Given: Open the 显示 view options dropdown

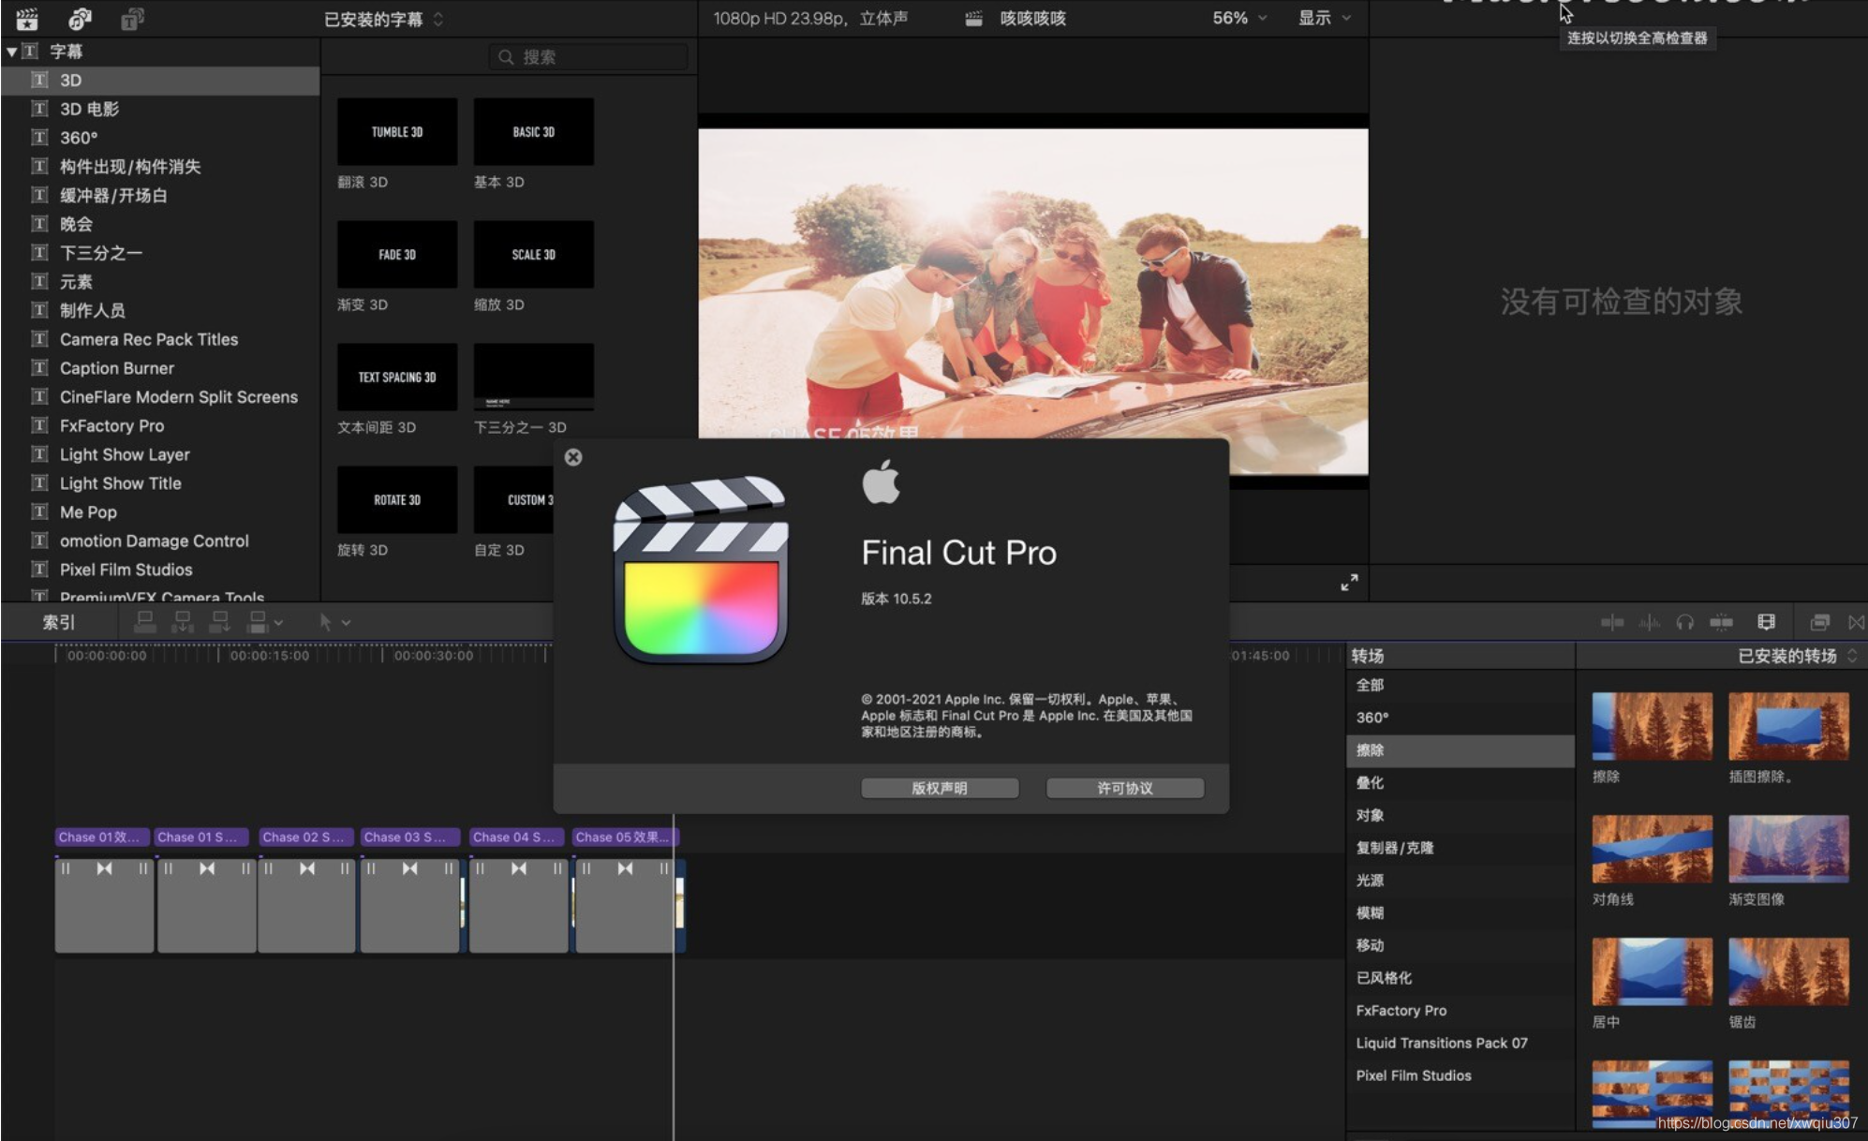Looking at the screenshot, I should click(x=1324, y=18).
